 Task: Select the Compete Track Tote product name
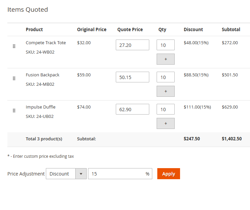point(46,43)
